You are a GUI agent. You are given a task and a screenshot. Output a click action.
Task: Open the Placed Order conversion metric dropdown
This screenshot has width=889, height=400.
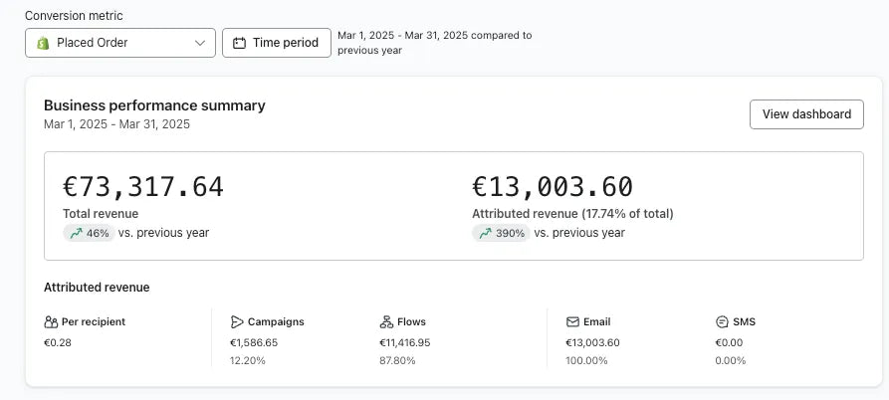[119, 43]
